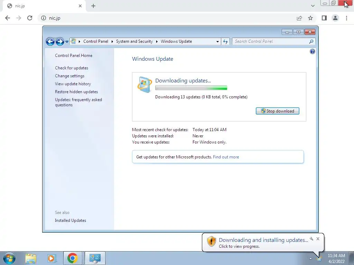Image resolution: width=354 pixels, height=265 pixels.
Task: Show hidden system tray icons
Action: tap(311, 258)
